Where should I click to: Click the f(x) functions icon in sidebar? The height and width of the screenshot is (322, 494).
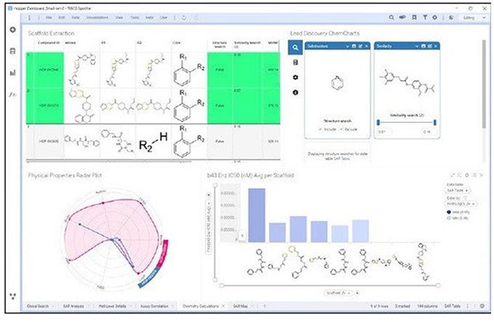click(12, 94)
